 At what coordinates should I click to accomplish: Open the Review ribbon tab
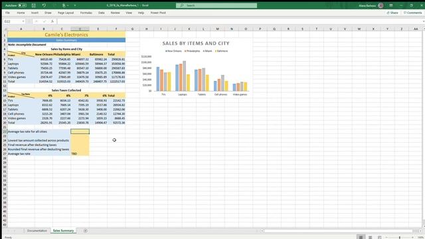[x=115, y=13]
